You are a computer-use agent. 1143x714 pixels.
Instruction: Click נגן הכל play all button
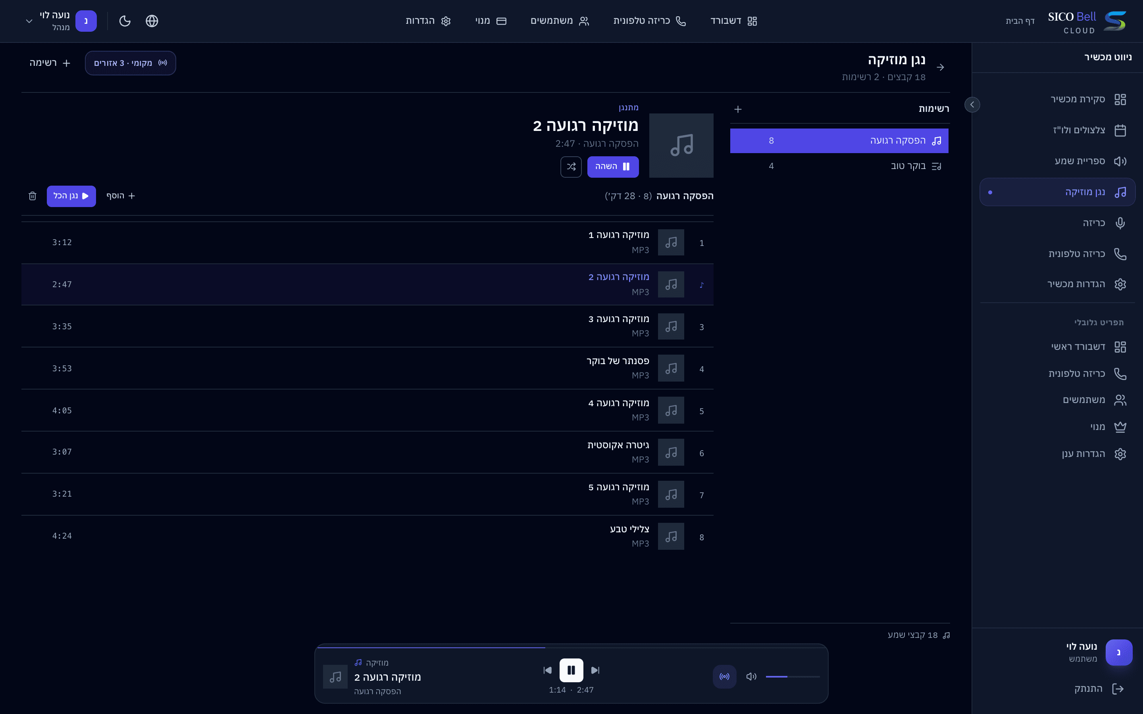click(71, 196)
